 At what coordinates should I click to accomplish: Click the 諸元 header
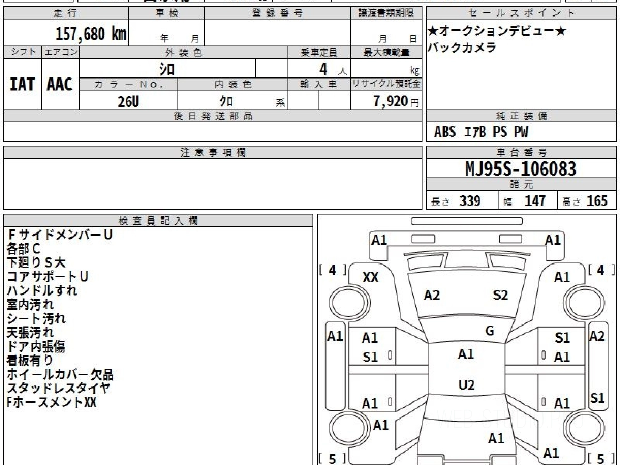click(521, 184)
